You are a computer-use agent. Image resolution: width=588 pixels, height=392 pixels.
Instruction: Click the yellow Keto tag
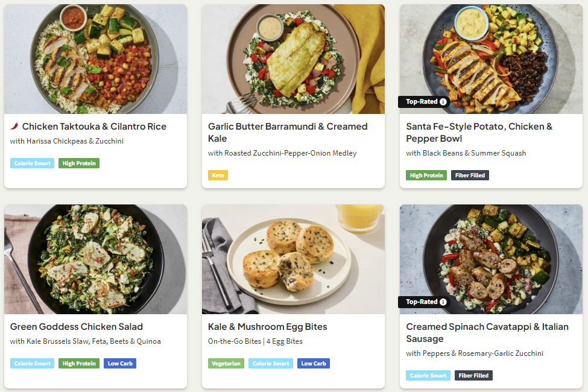218,175
